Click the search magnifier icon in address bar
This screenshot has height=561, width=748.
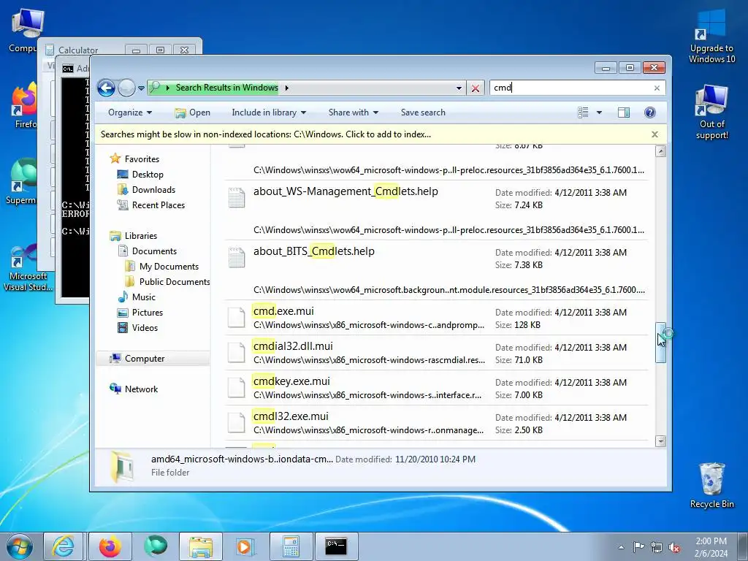click(155, 88)
